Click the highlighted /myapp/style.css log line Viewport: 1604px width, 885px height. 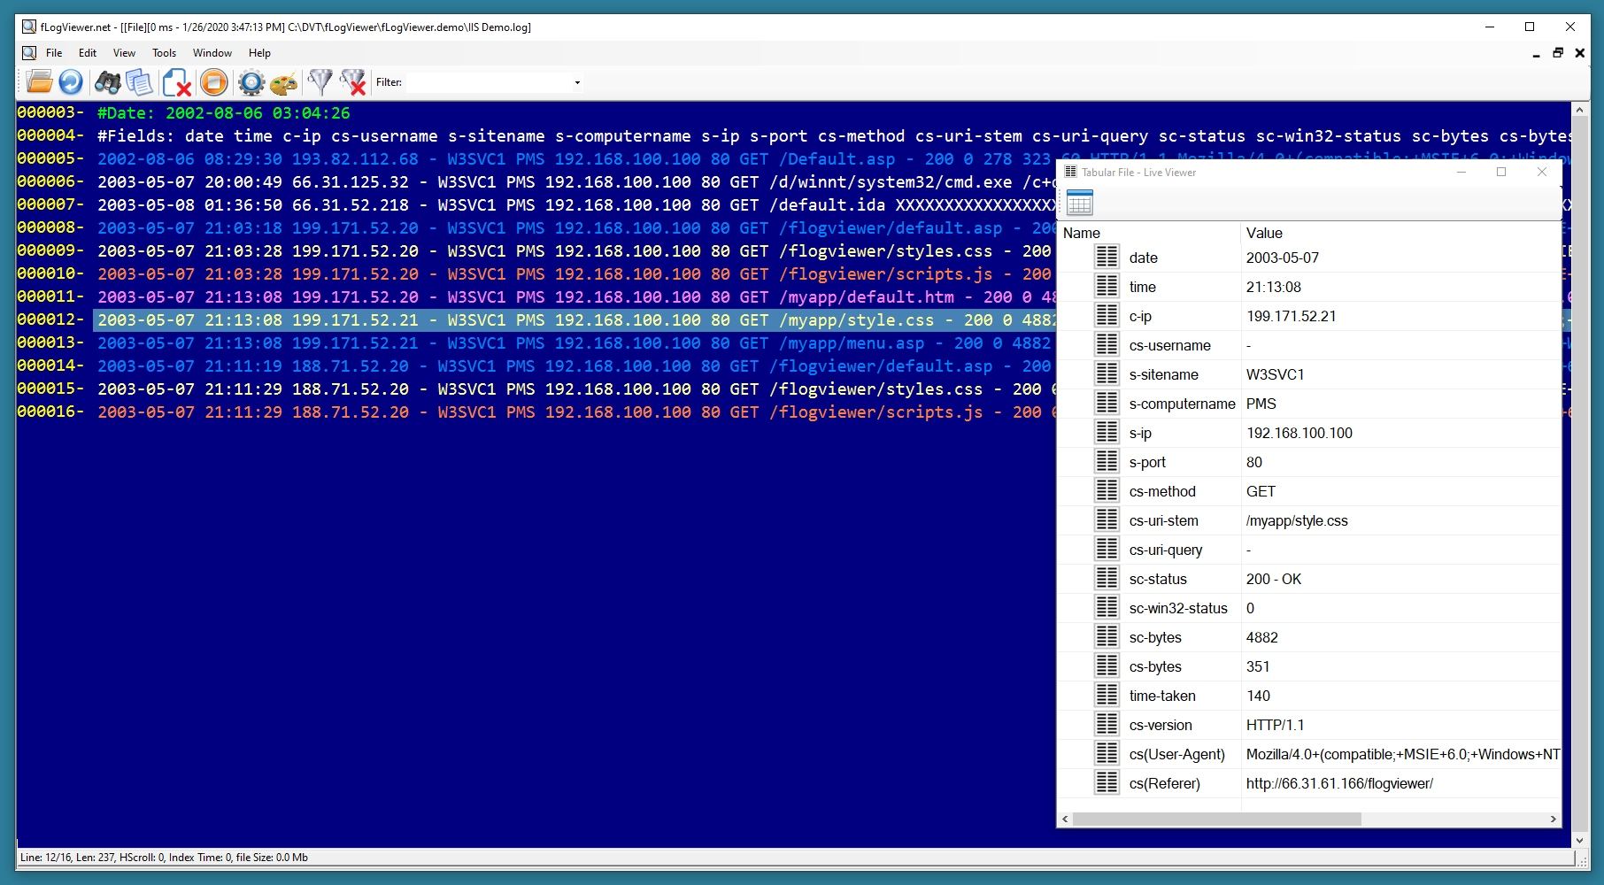[531, 320]
